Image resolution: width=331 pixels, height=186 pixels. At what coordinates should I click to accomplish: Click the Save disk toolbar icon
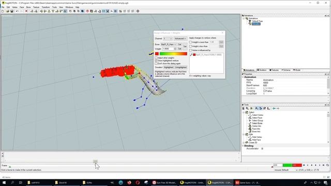click(x=12, y=11)
